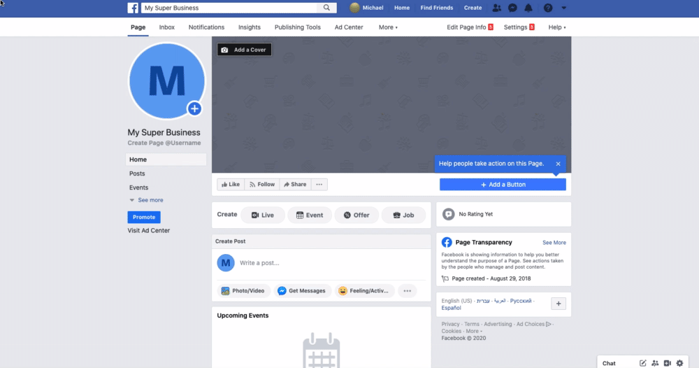Click the Page Transparency Facebook icon
The image size is (699, 368).
point(447,242)
